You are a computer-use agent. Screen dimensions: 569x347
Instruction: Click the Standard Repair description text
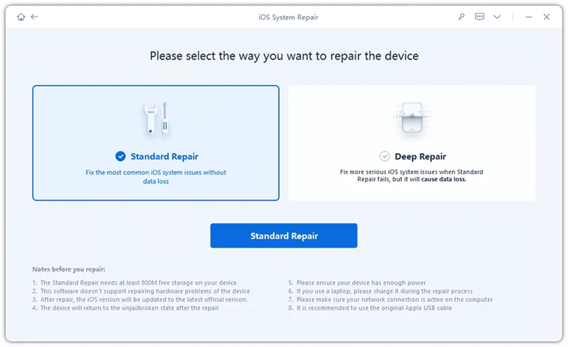(x=155, y=176)
